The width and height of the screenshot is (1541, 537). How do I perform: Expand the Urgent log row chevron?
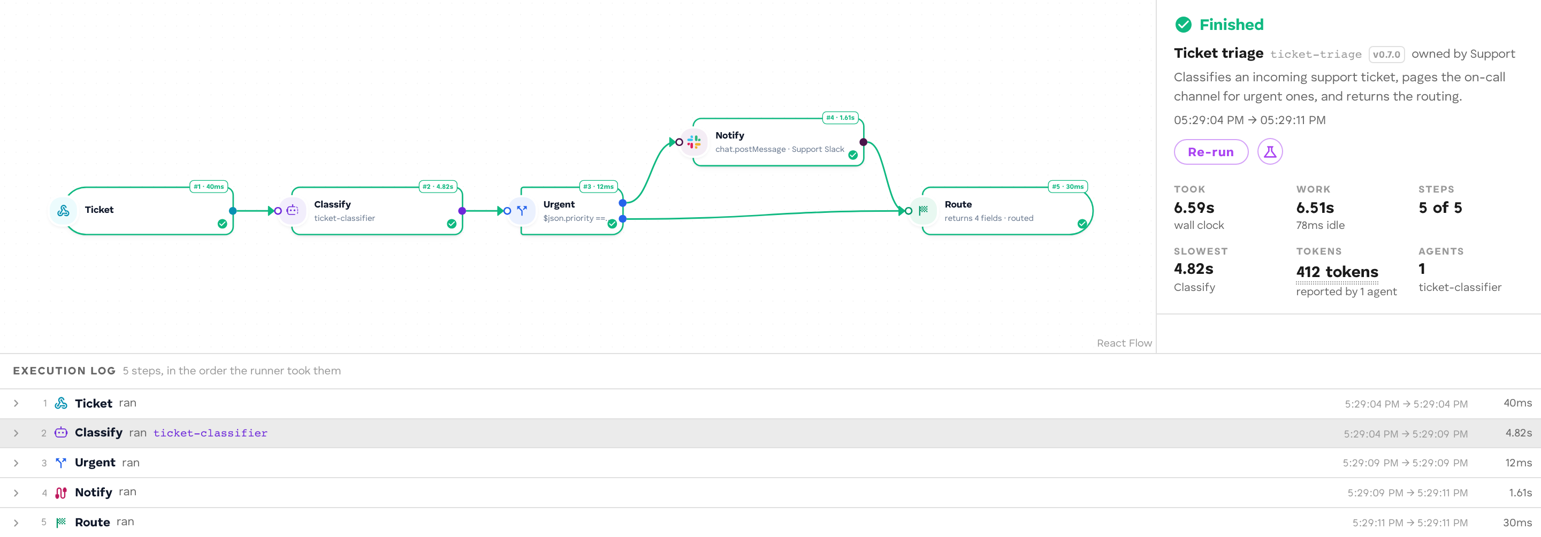[16, 463]
